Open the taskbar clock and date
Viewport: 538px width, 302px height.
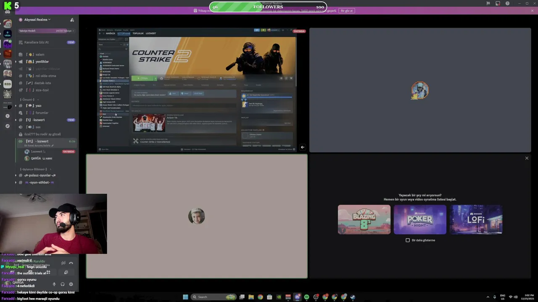click(x=528, y=297)
